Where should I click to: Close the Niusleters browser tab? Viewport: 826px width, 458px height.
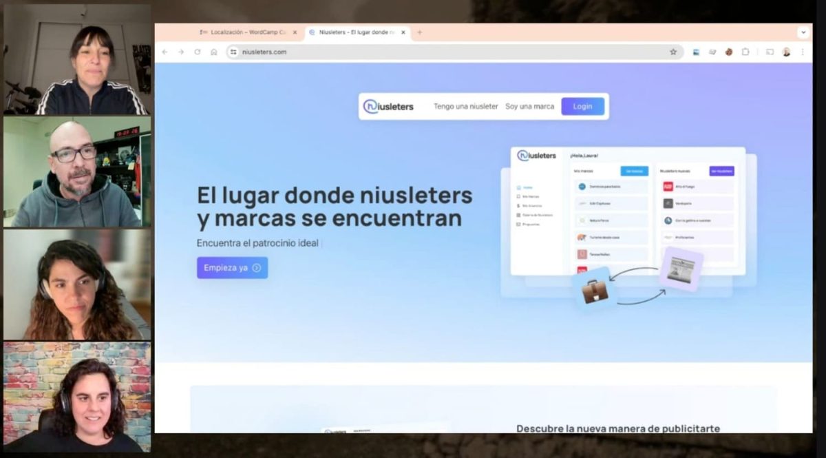[x=403, y=32]
